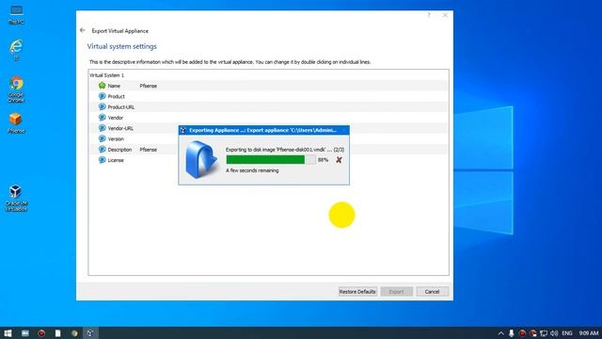The image size is (602, 339).
Task: Open This PC desktop icon
Action: (16, 15)
